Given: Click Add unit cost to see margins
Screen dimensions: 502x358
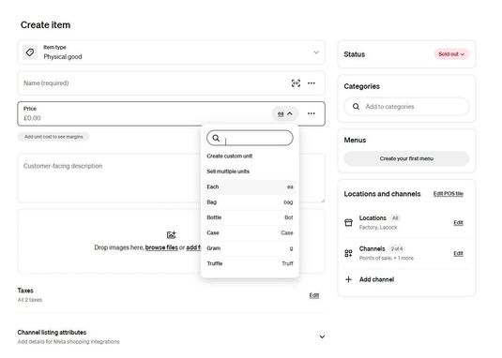Looking at the screenshot, I should 53,137.
